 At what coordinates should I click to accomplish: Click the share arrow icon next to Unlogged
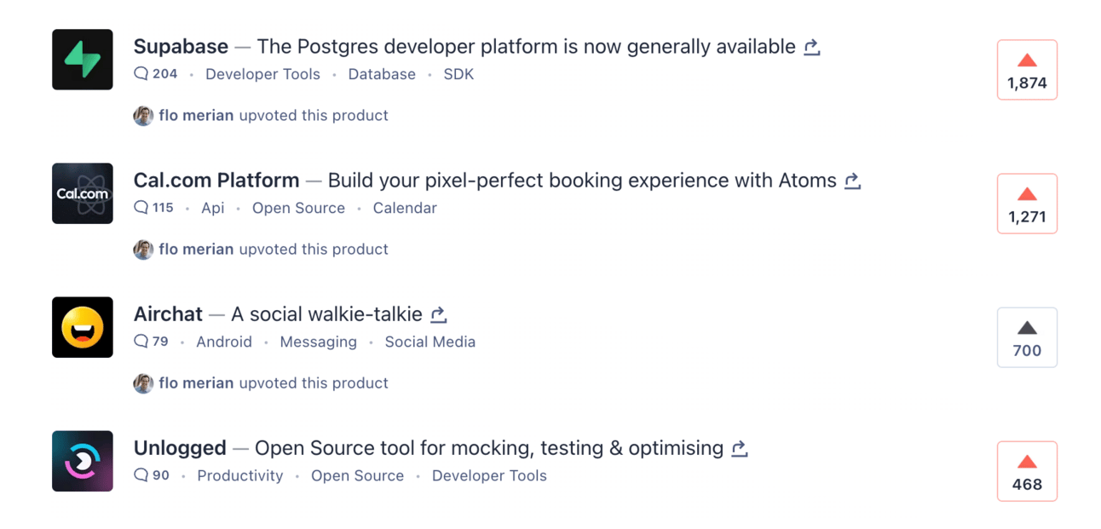tap(740, 448)
